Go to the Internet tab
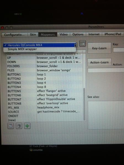124x165 pixels. [x=94, y=34]
